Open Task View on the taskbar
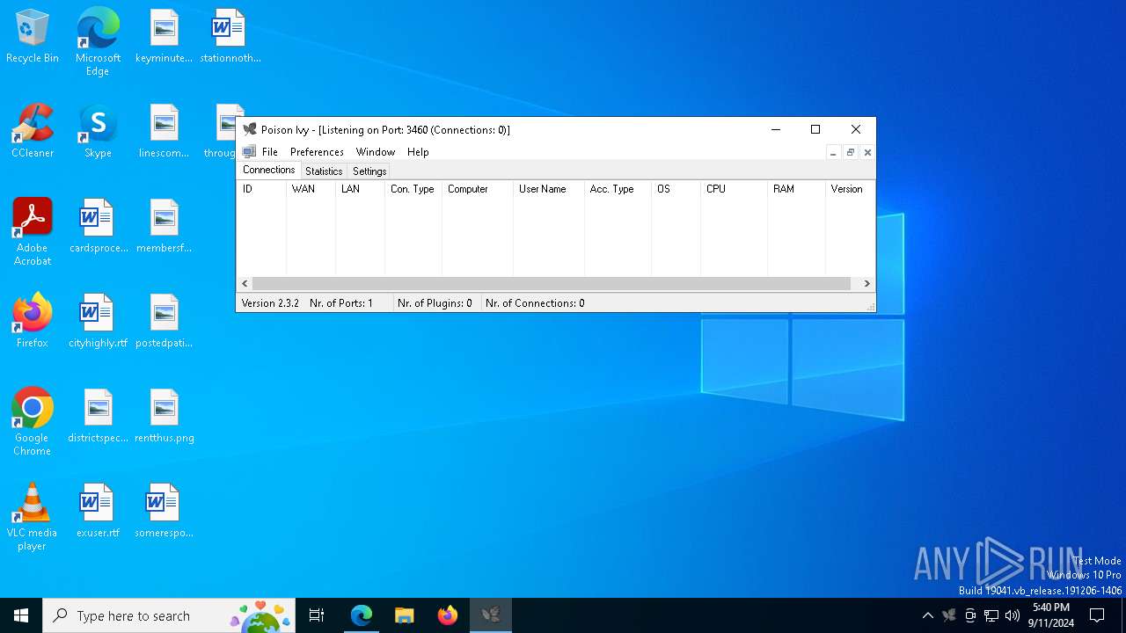The width and height of the screenshot is (1126, 633). tap(317, 615)
